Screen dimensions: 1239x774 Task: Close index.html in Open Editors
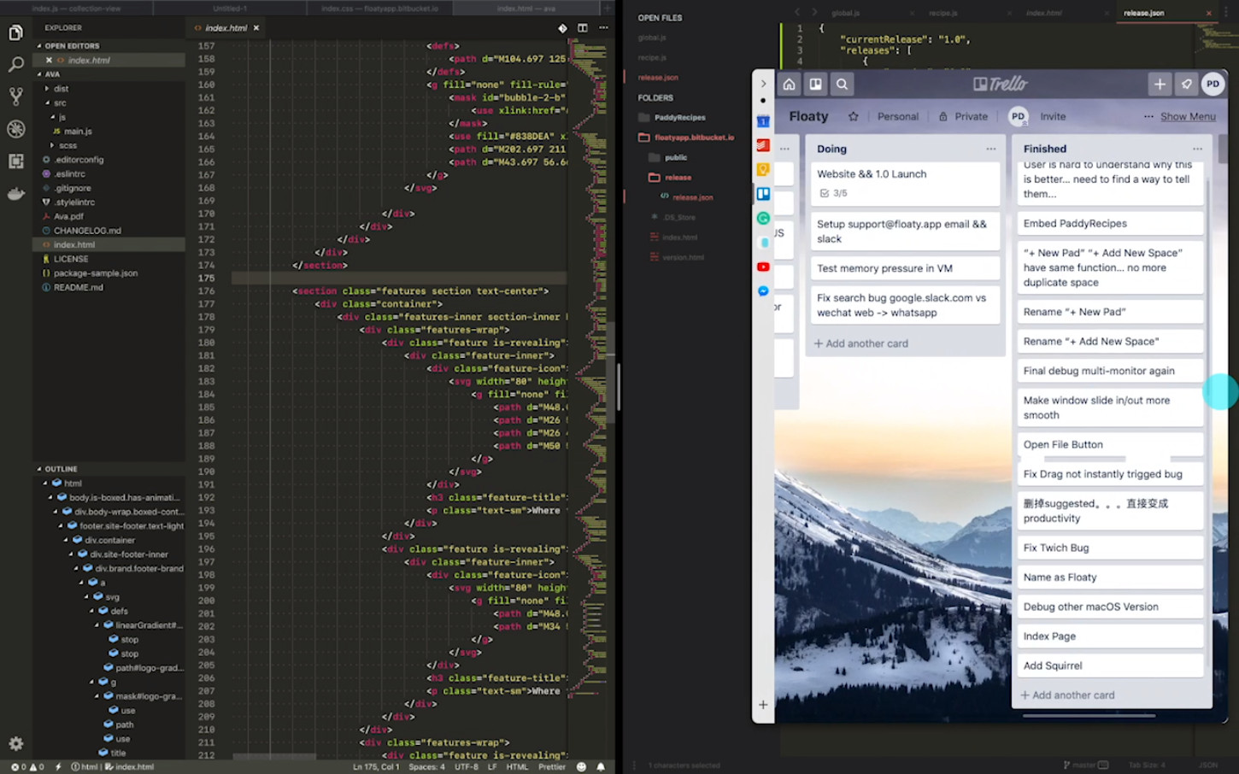click(49, 61)
